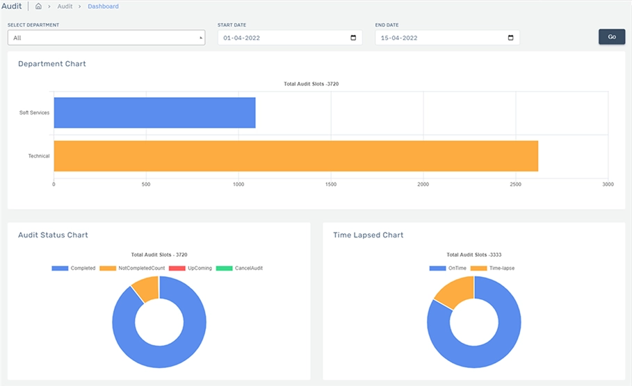Click the orange Technical bar
The image size is (632, 386).
295,156
